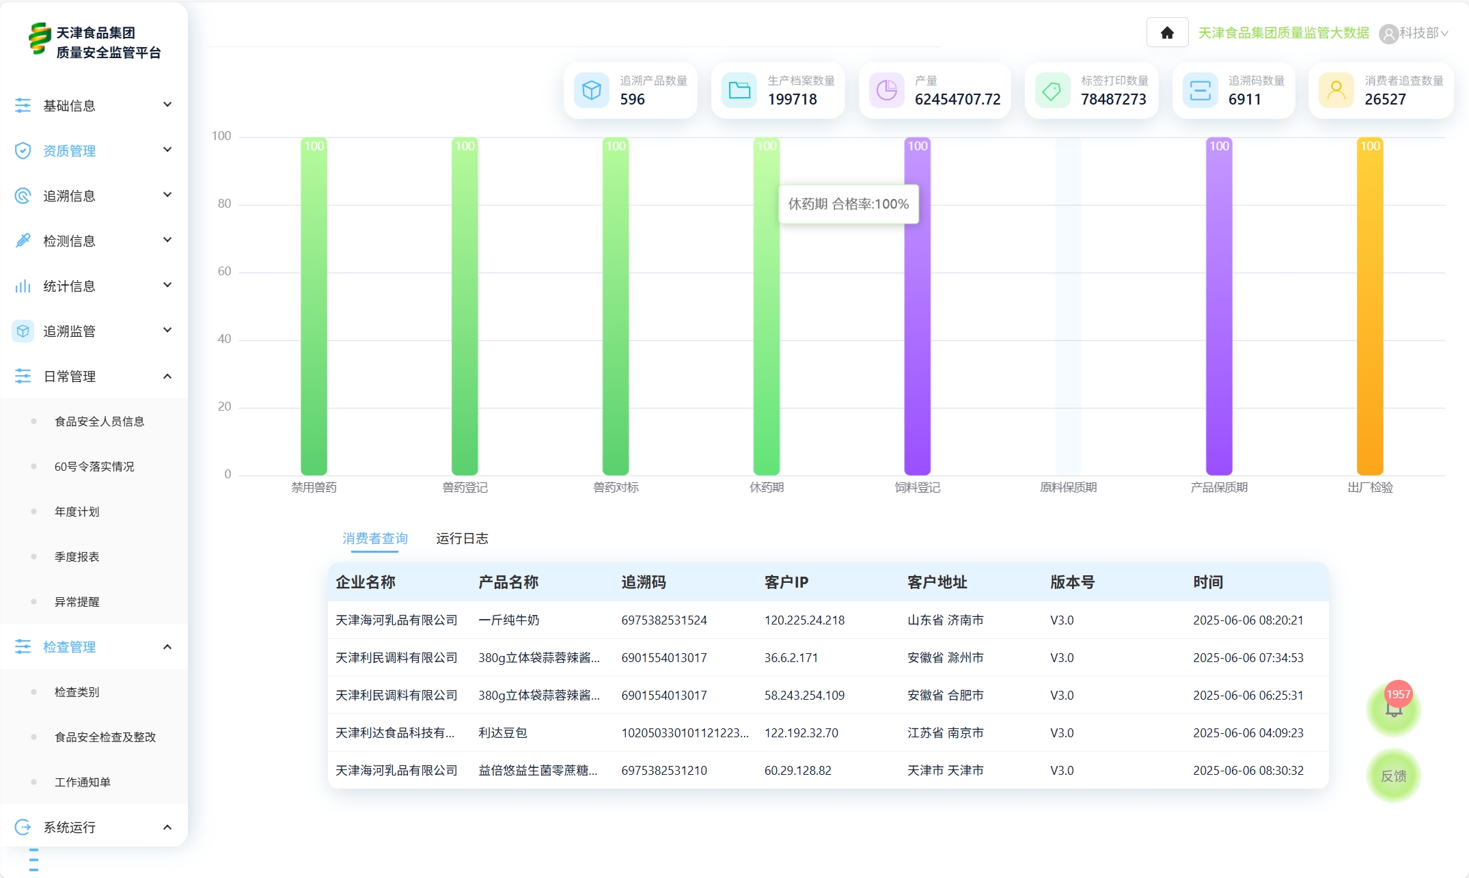Click the 基础信息 sliders icon
Image resolution: width=1469 pixels, height=878 pixels.
click(x=23, y=105)
